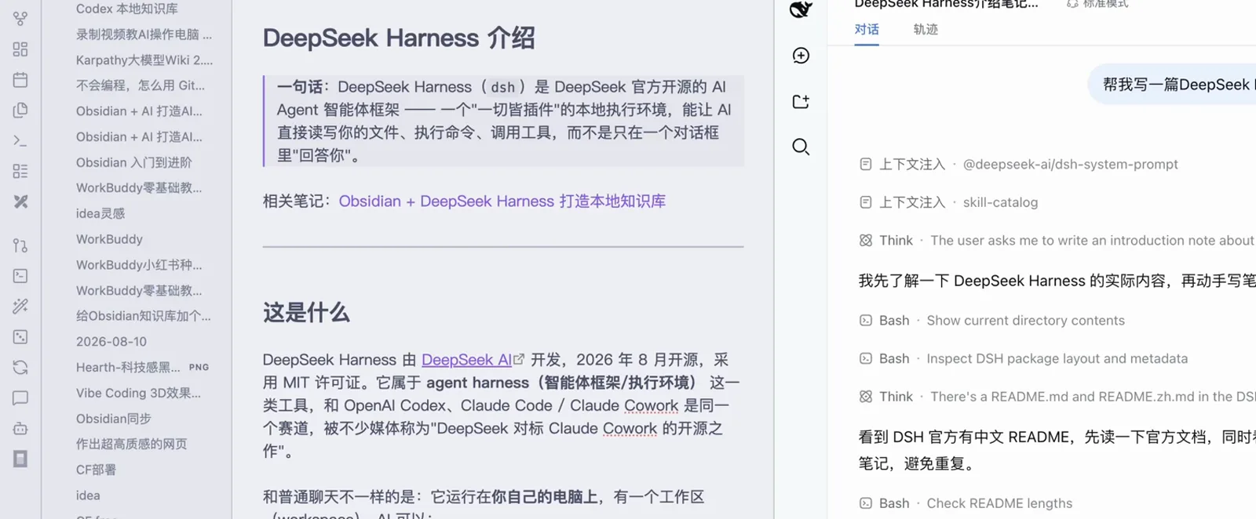Click the bottom book-panel icon in the ribbon
1256x519 pixels.
coord(20,459)
